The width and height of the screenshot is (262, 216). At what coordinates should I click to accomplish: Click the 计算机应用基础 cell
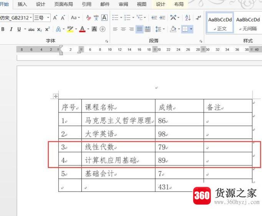[118, 159]
